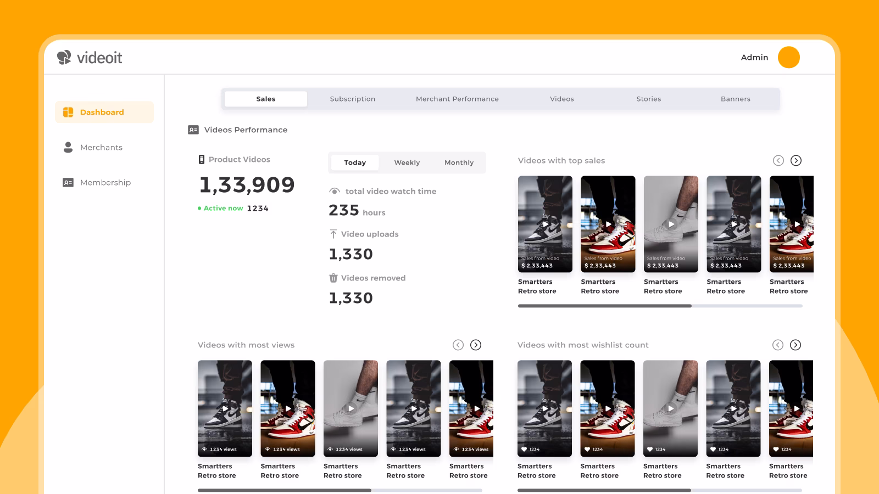Click $2,33,443 on first top sales video
This screenshot has width=879, height=494.
537,266
